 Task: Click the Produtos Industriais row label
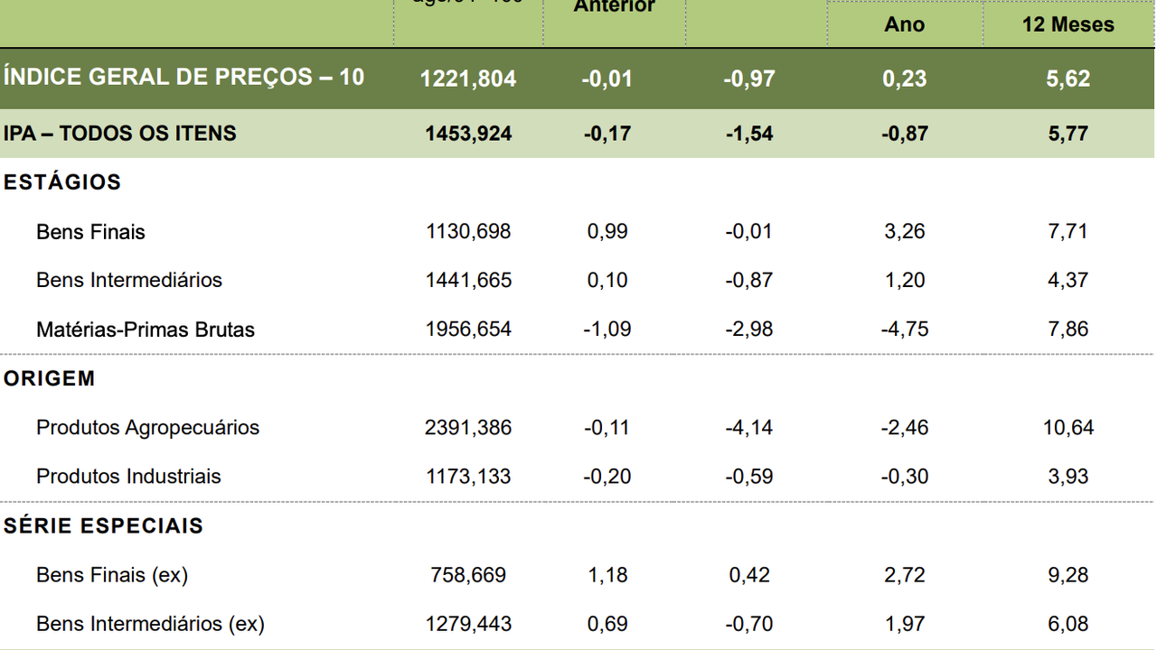point(128,477)
